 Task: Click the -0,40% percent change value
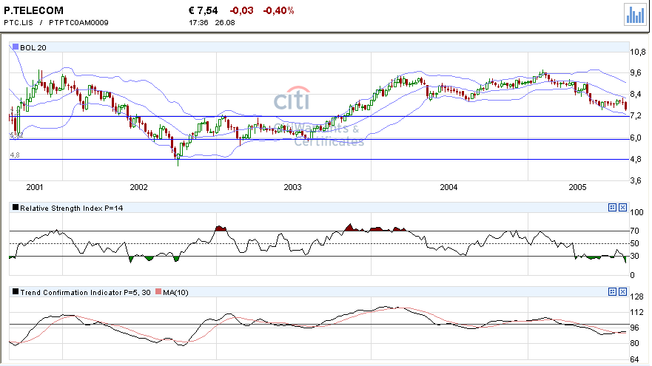pyautogui.click(x=278, y=11)
